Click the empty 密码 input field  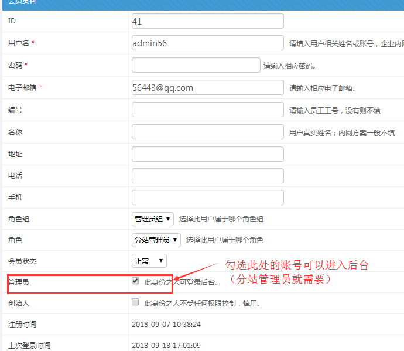pos(196,65)
